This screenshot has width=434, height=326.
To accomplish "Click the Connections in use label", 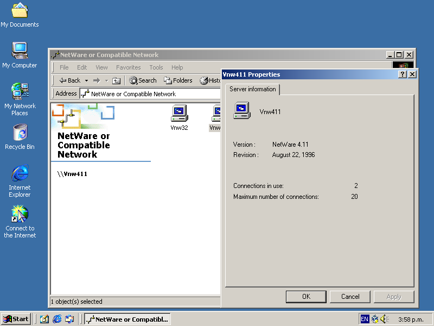I will tap(258, 186).
